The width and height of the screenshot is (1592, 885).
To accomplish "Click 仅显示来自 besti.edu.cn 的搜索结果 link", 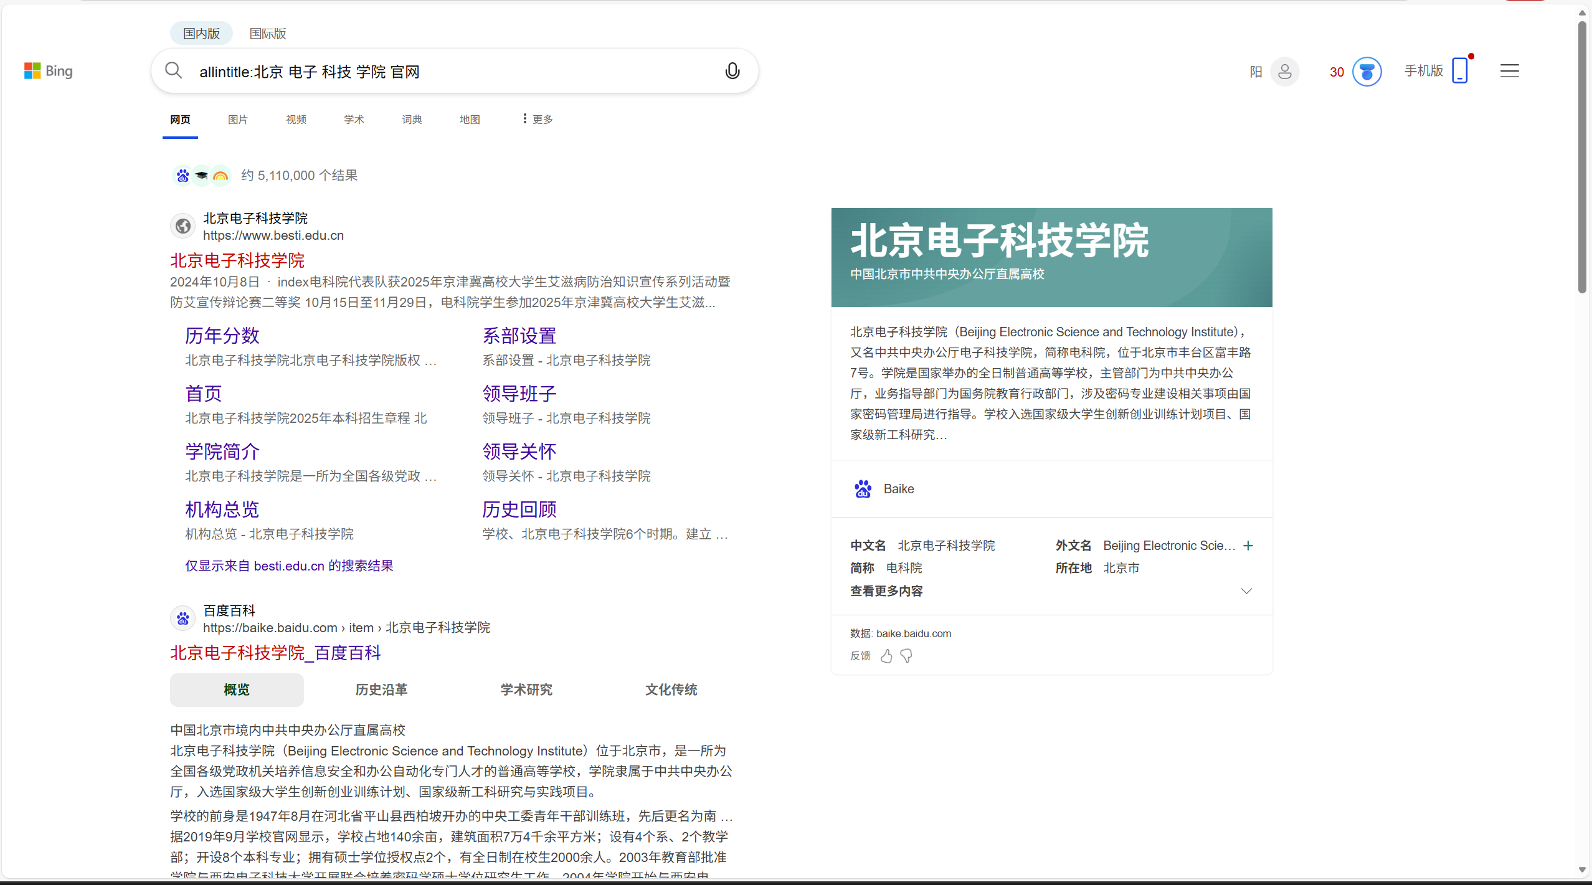I will pos(289,566).
